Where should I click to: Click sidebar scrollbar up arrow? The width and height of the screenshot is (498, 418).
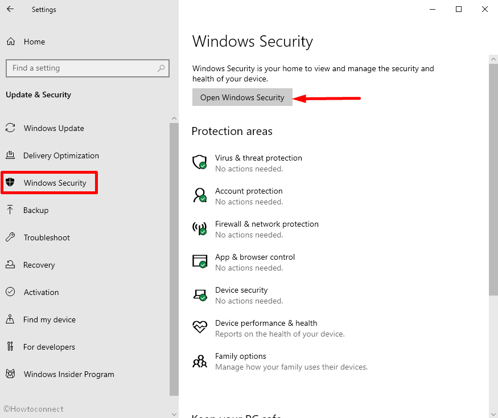(174, 118)
